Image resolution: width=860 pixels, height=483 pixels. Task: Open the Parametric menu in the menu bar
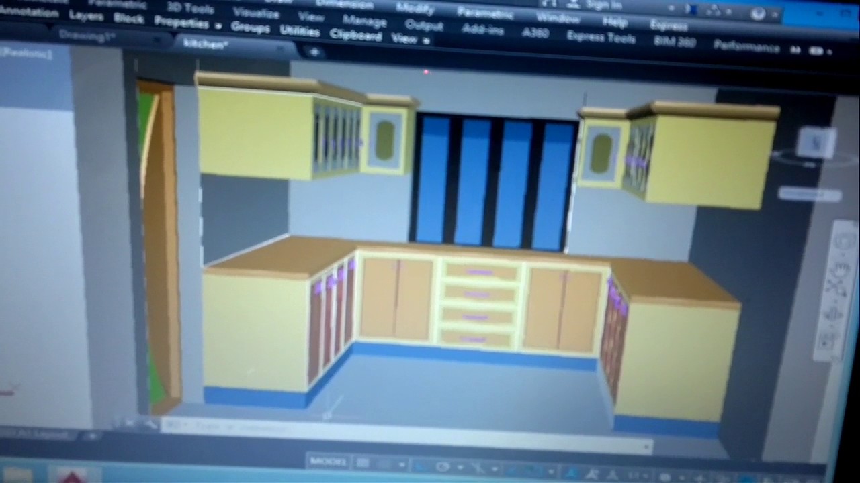coord(486,13)
